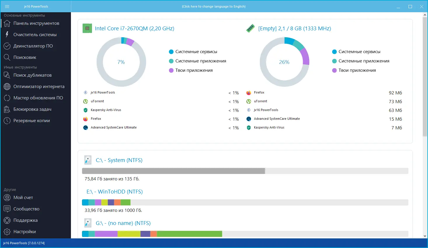This screenshot has width=428, height=248.
Task: Click the CPU usage donut chart showing 7%
Action: pos(121,62)
